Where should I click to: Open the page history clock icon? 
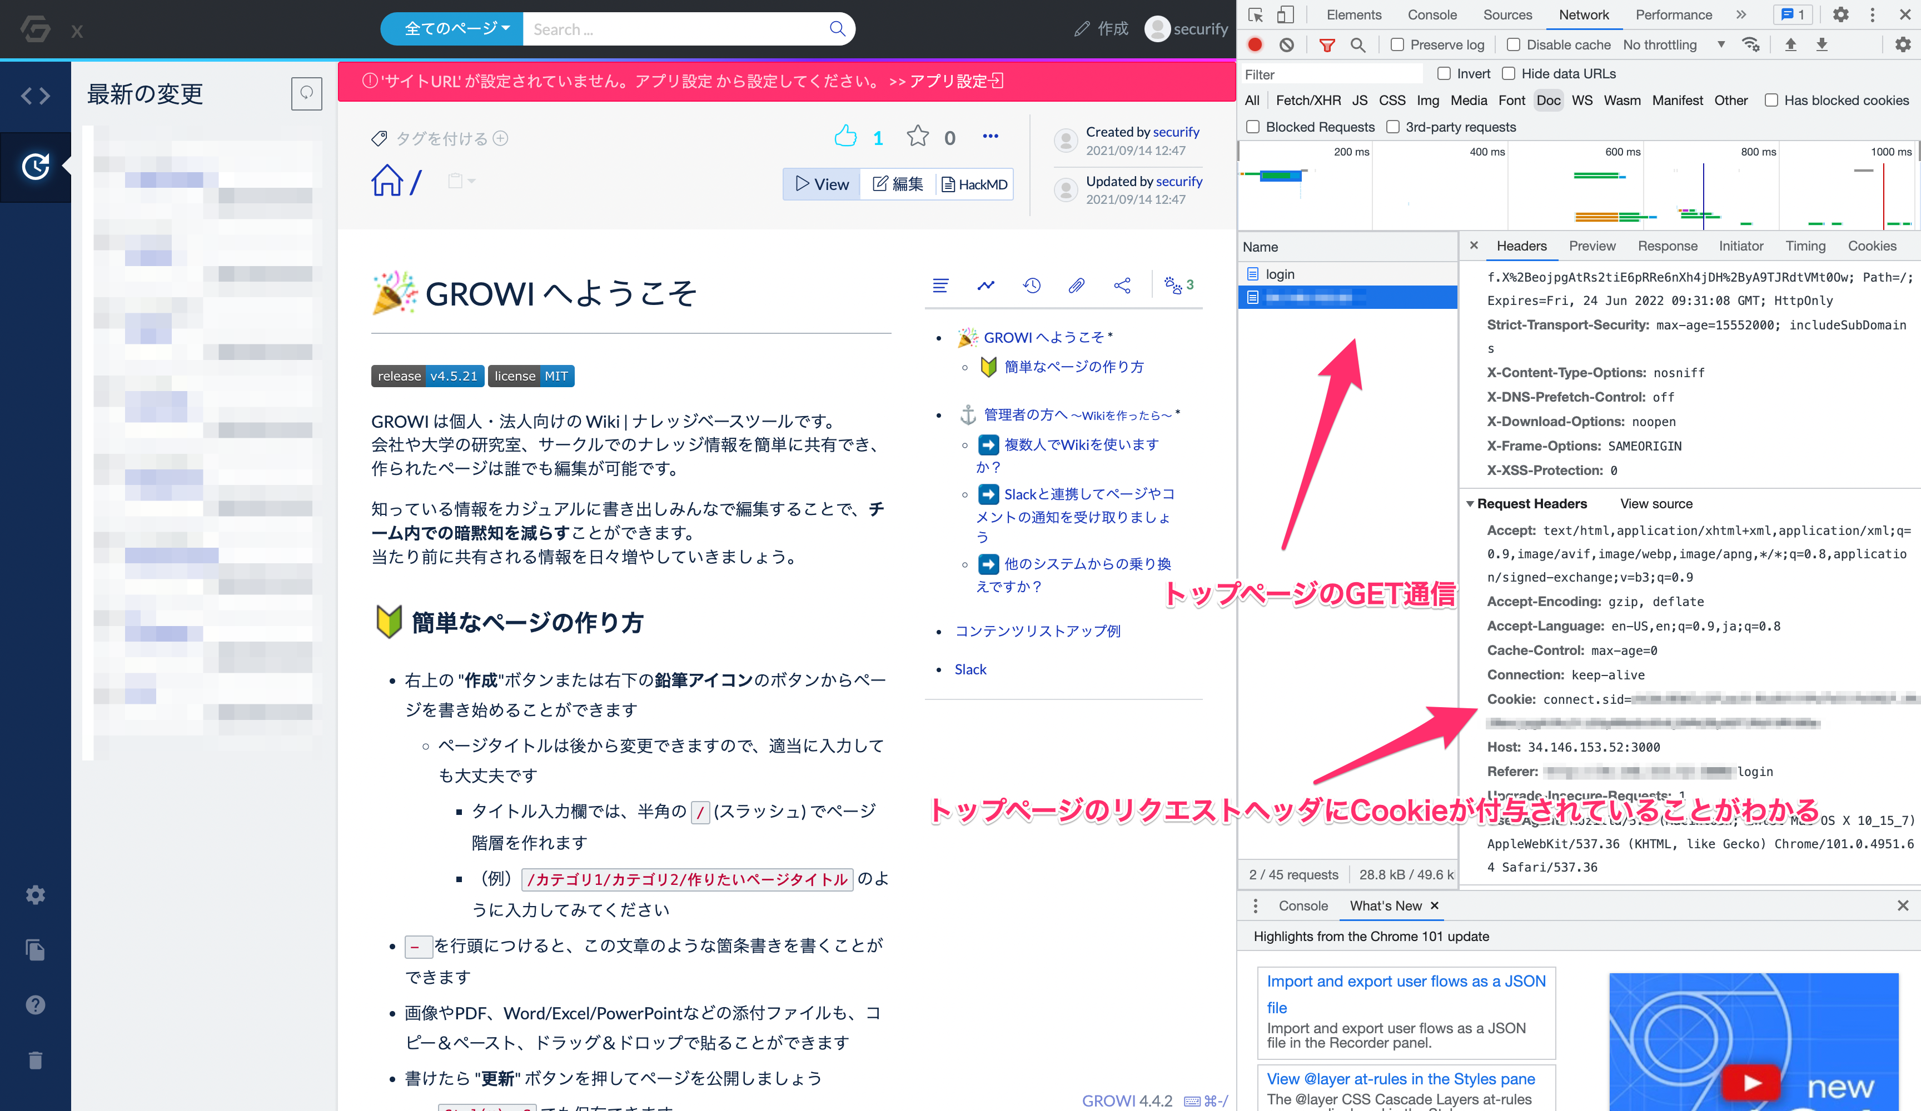point(1032,285)
